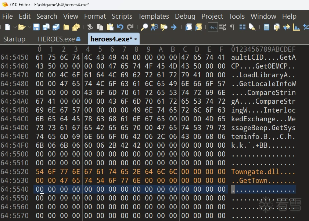Click the Run Template scroll icon

click(x=199, y=27)
